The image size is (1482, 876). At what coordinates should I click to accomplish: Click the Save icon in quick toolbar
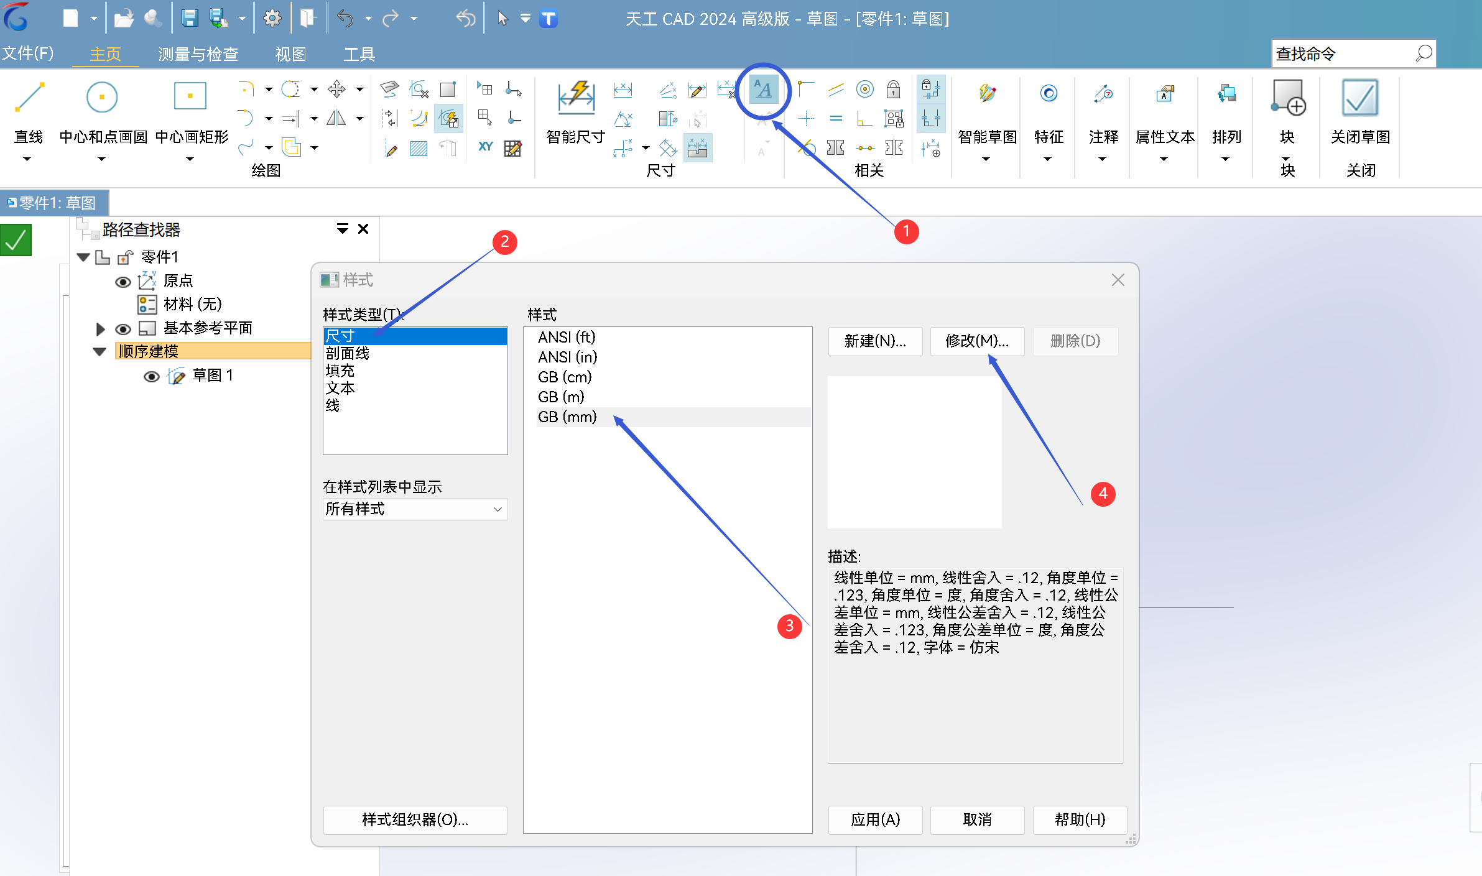tap(190, 19)
